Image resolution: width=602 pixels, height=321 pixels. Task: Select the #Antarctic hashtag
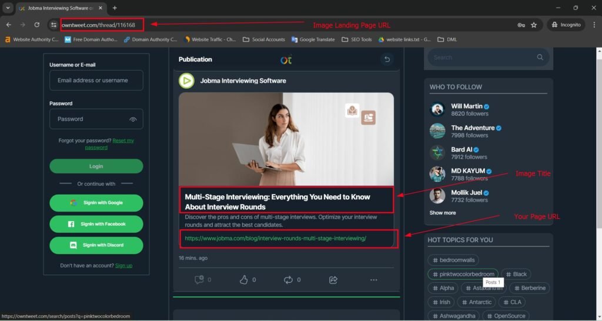click(x=476, y=302)
